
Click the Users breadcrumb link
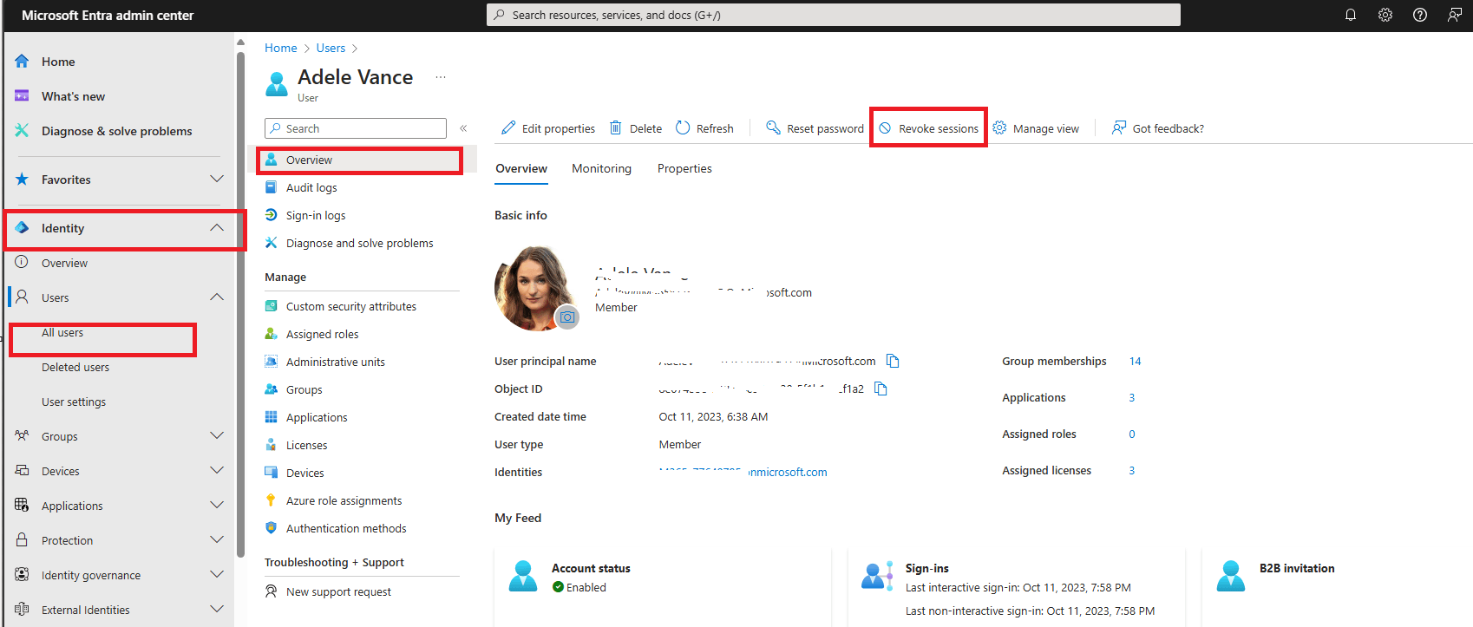(331, 48)
